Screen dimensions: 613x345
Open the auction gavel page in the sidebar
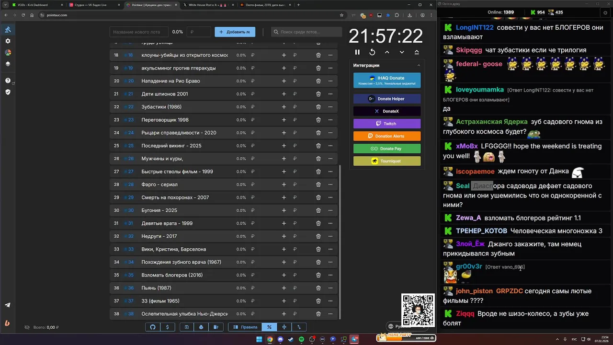point(8,30)
